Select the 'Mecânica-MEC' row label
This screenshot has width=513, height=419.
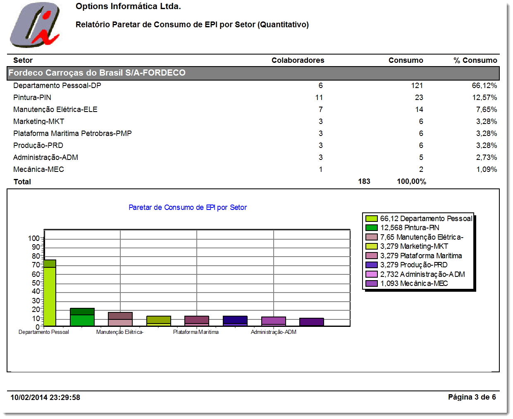[x=38, y=169]
